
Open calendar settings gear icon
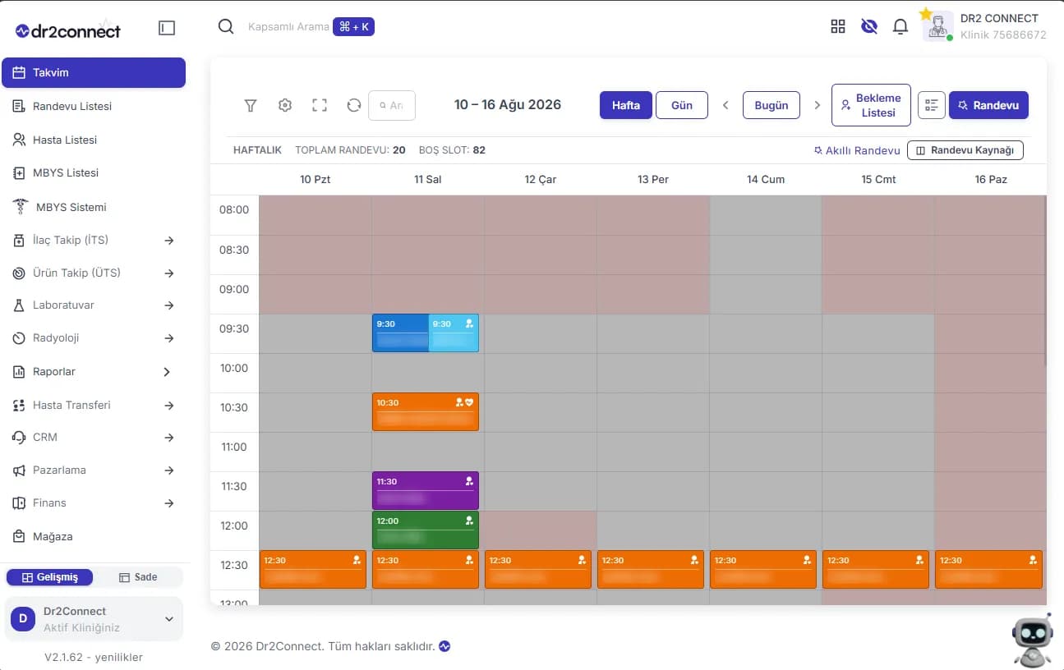[285, 105]
